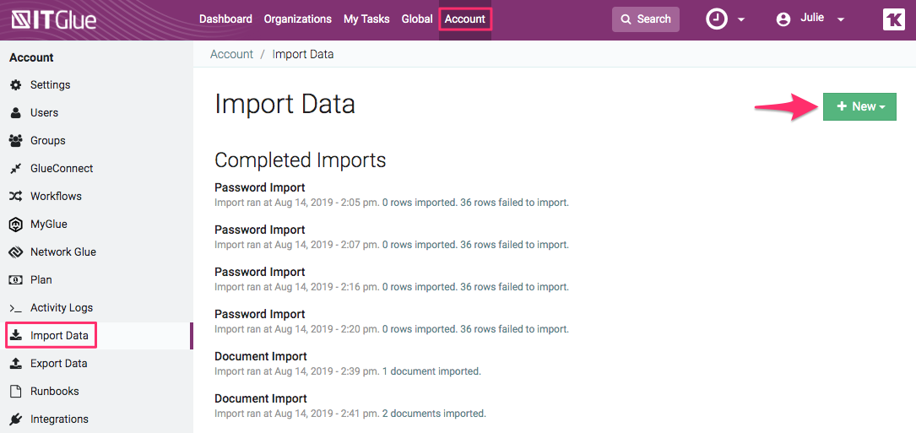
Task: Click the Export Data upload icon
Action: (16, 364)
